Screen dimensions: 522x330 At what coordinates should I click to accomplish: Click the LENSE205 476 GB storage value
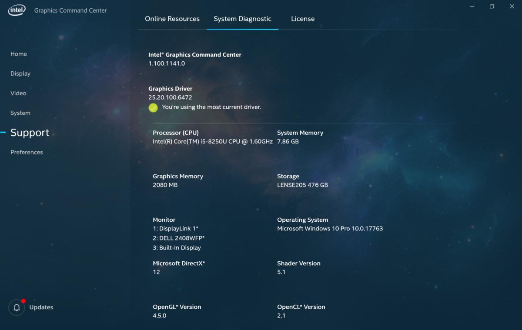(x=302, y=185)
